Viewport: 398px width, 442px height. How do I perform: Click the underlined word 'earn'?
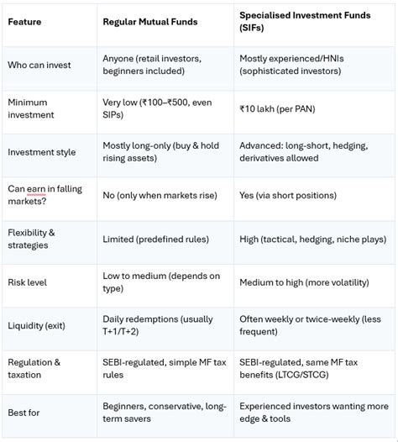36,189
